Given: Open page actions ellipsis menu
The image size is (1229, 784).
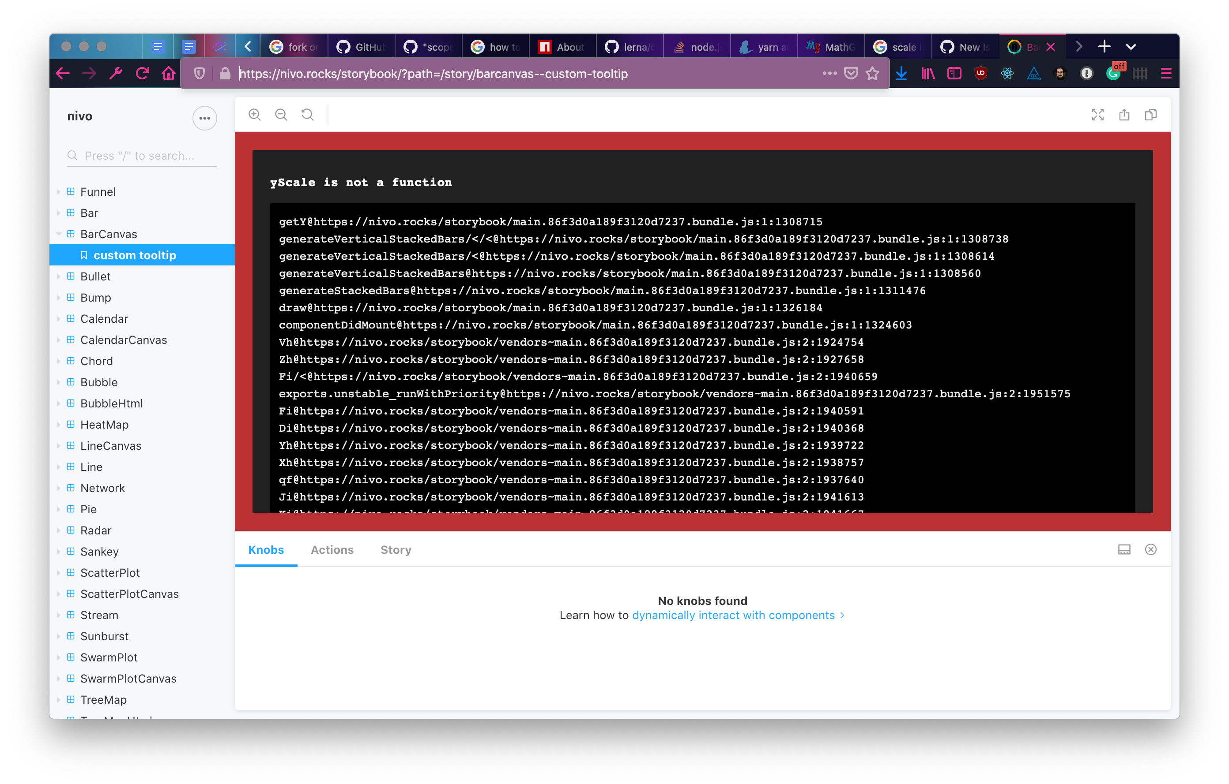Looking at the screenshot, I should (830, 73).
